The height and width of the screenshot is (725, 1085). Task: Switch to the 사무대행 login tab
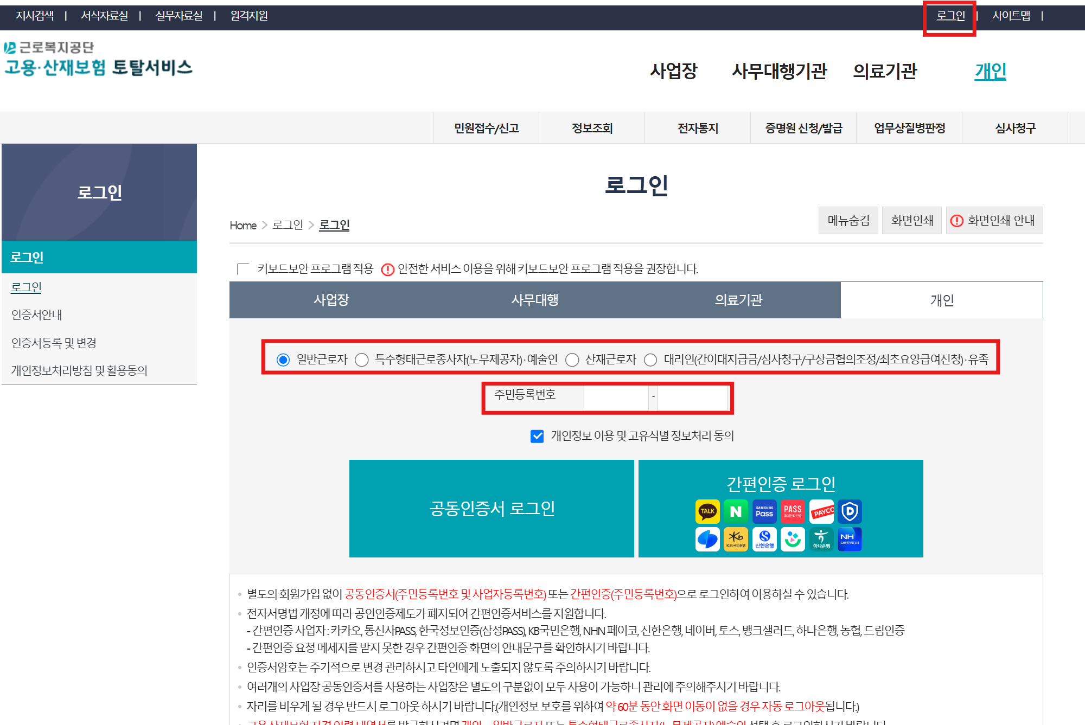535,300
